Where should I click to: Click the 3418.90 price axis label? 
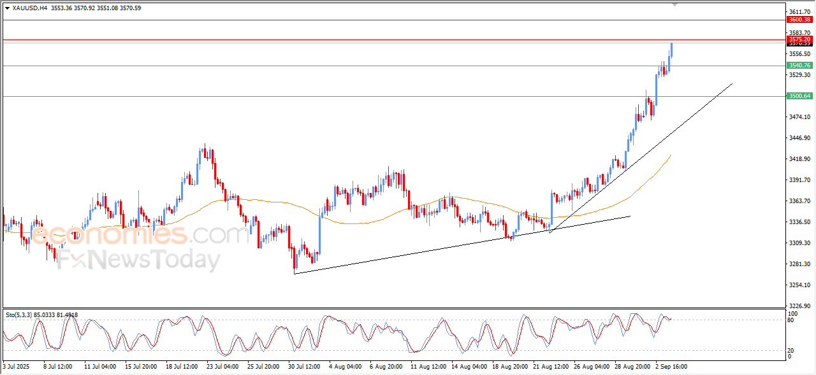799,159
